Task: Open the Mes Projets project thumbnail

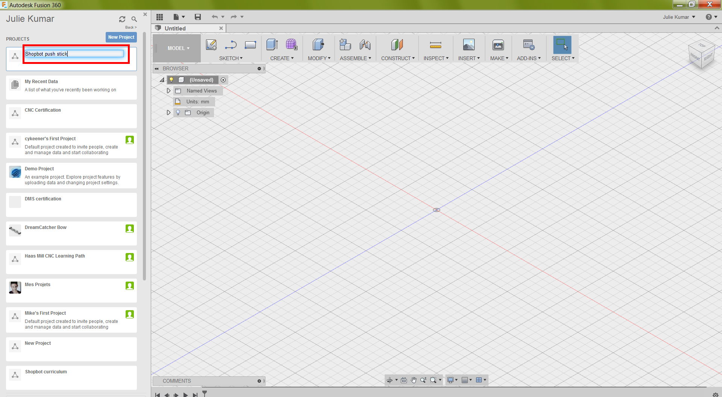Action: tap(15, 288)
